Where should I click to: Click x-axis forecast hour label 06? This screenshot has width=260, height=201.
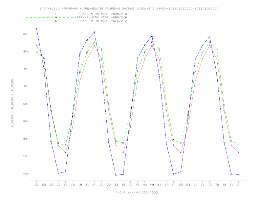[x=51, y=185]
